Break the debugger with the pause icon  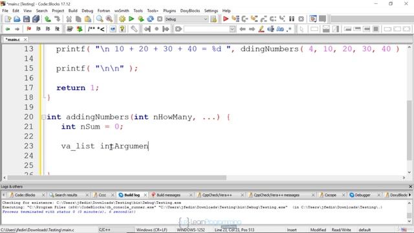point(292,19)
